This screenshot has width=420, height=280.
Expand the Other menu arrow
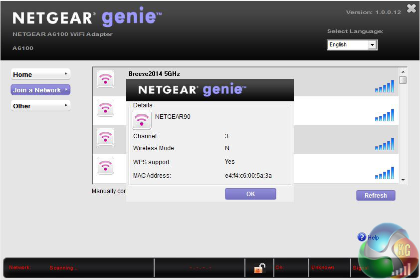coord(66,106)
